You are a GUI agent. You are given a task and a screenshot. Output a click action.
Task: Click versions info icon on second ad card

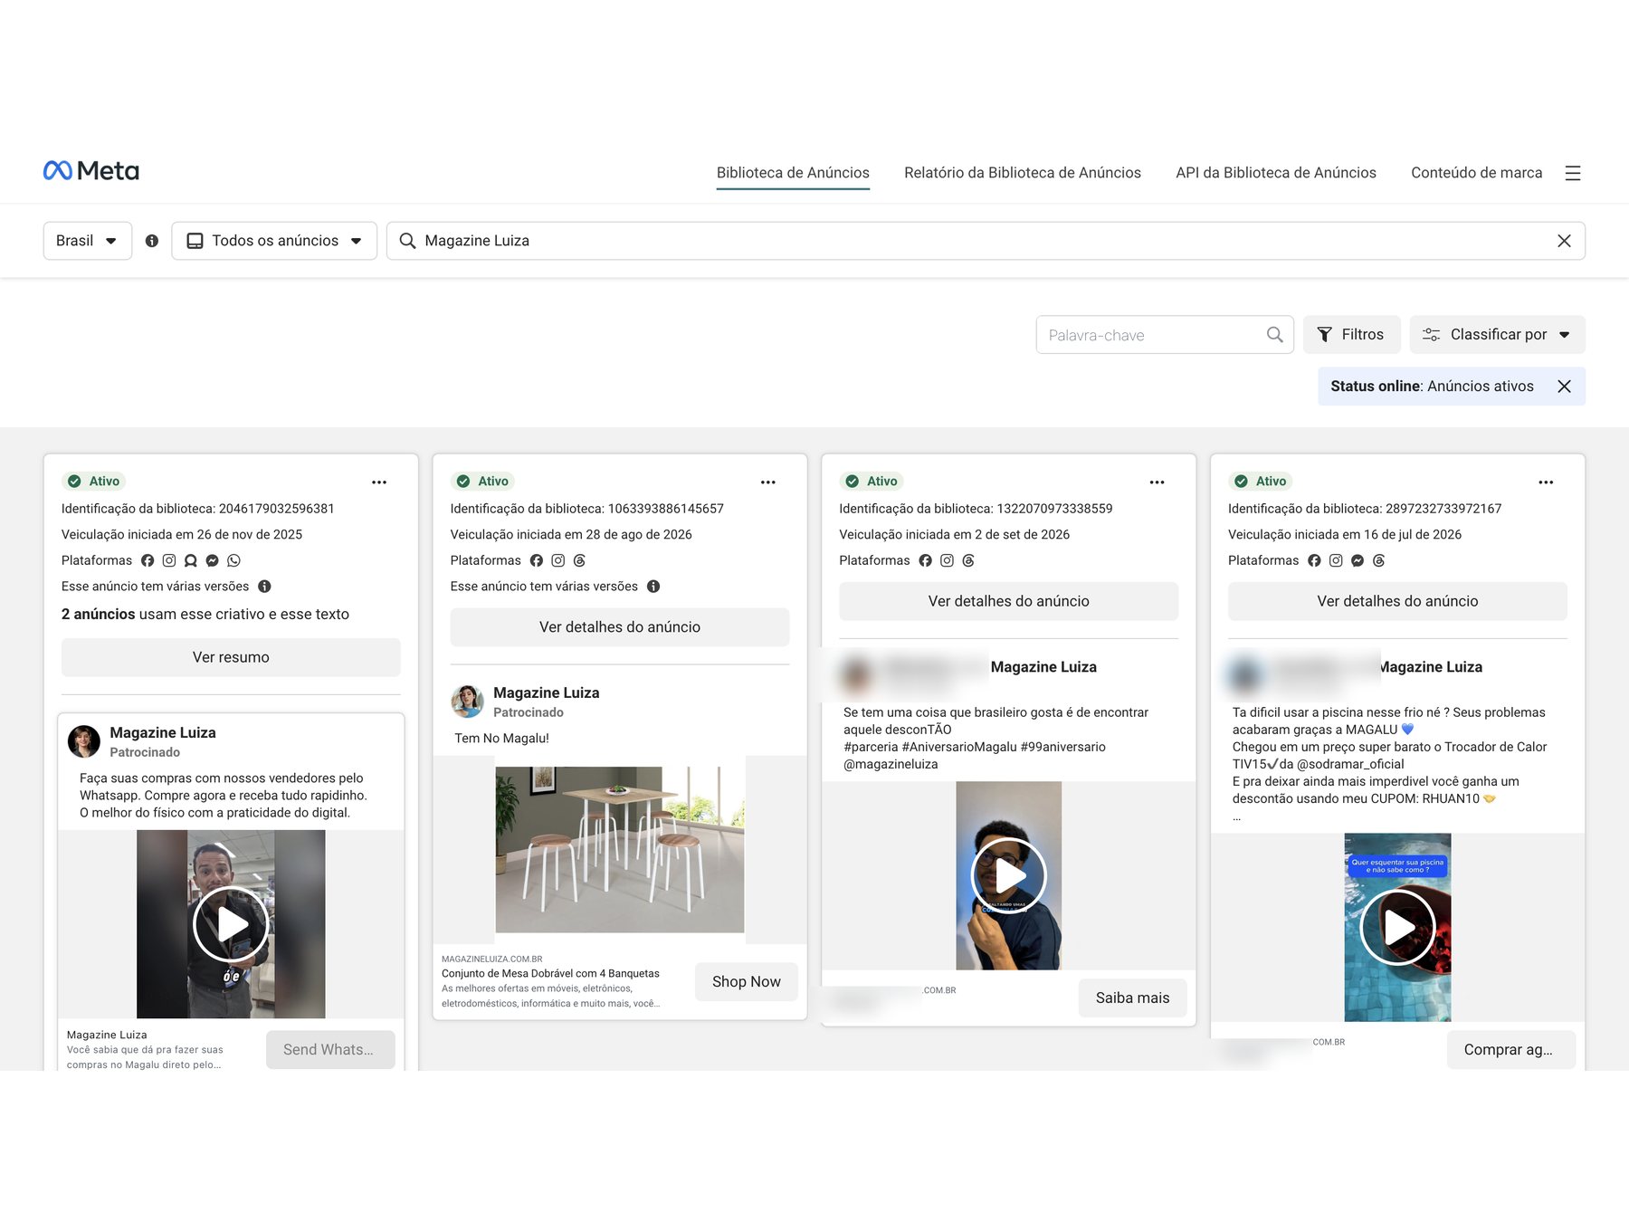[653, 587]
